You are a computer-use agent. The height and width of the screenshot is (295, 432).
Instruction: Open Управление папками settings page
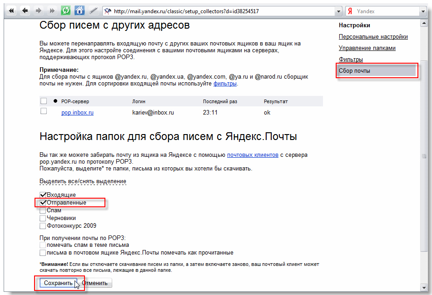coord(367,48)
